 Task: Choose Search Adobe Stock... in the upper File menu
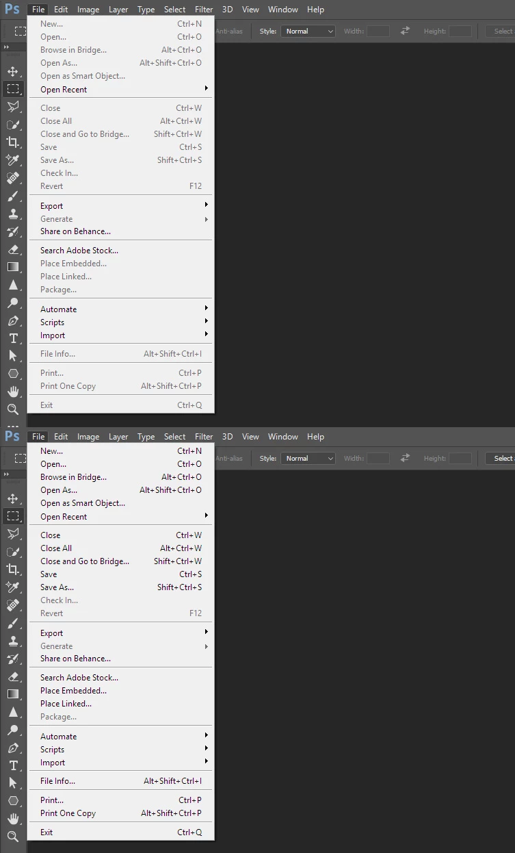120,251
